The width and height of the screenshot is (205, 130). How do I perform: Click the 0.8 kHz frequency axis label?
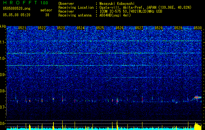pyautogui.click(x=3, y=91)
